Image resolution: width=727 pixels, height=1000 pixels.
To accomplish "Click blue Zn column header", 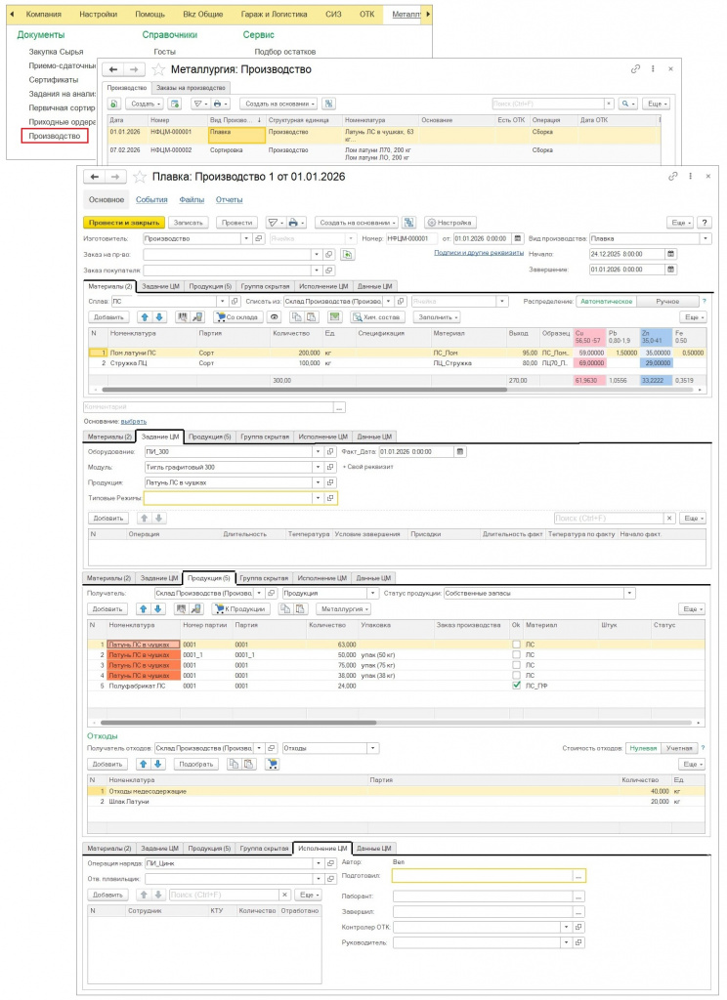I will coord(656,337).
